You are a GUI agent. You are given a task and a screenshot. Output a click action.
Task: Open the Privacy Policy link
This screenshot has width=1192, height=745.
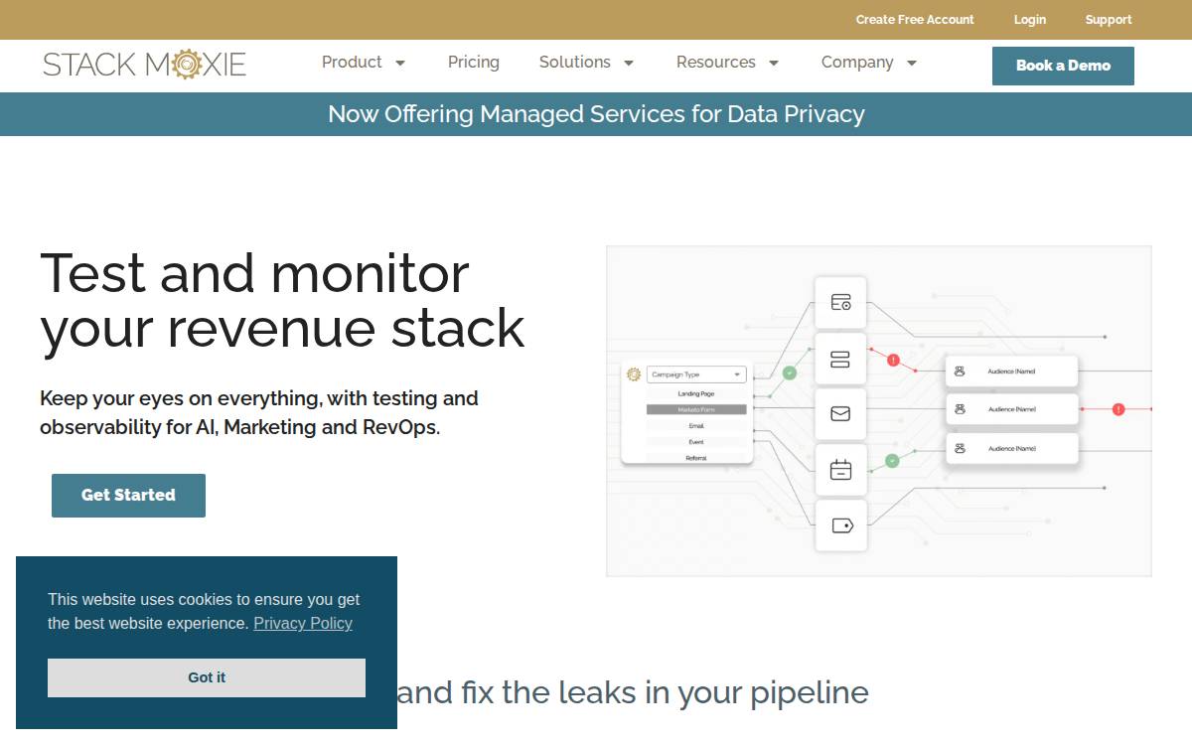coord(303,623)
